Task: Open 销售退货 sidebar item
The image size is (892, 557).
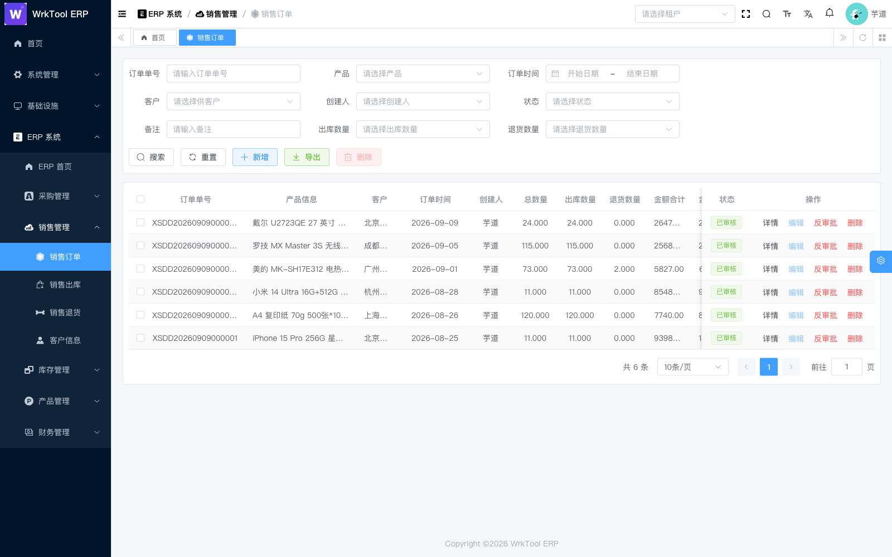Action: click(x=56, y=312)
